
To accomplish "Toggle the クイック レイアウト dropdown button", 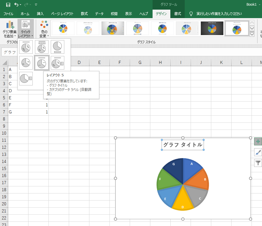I will (26, 29).
